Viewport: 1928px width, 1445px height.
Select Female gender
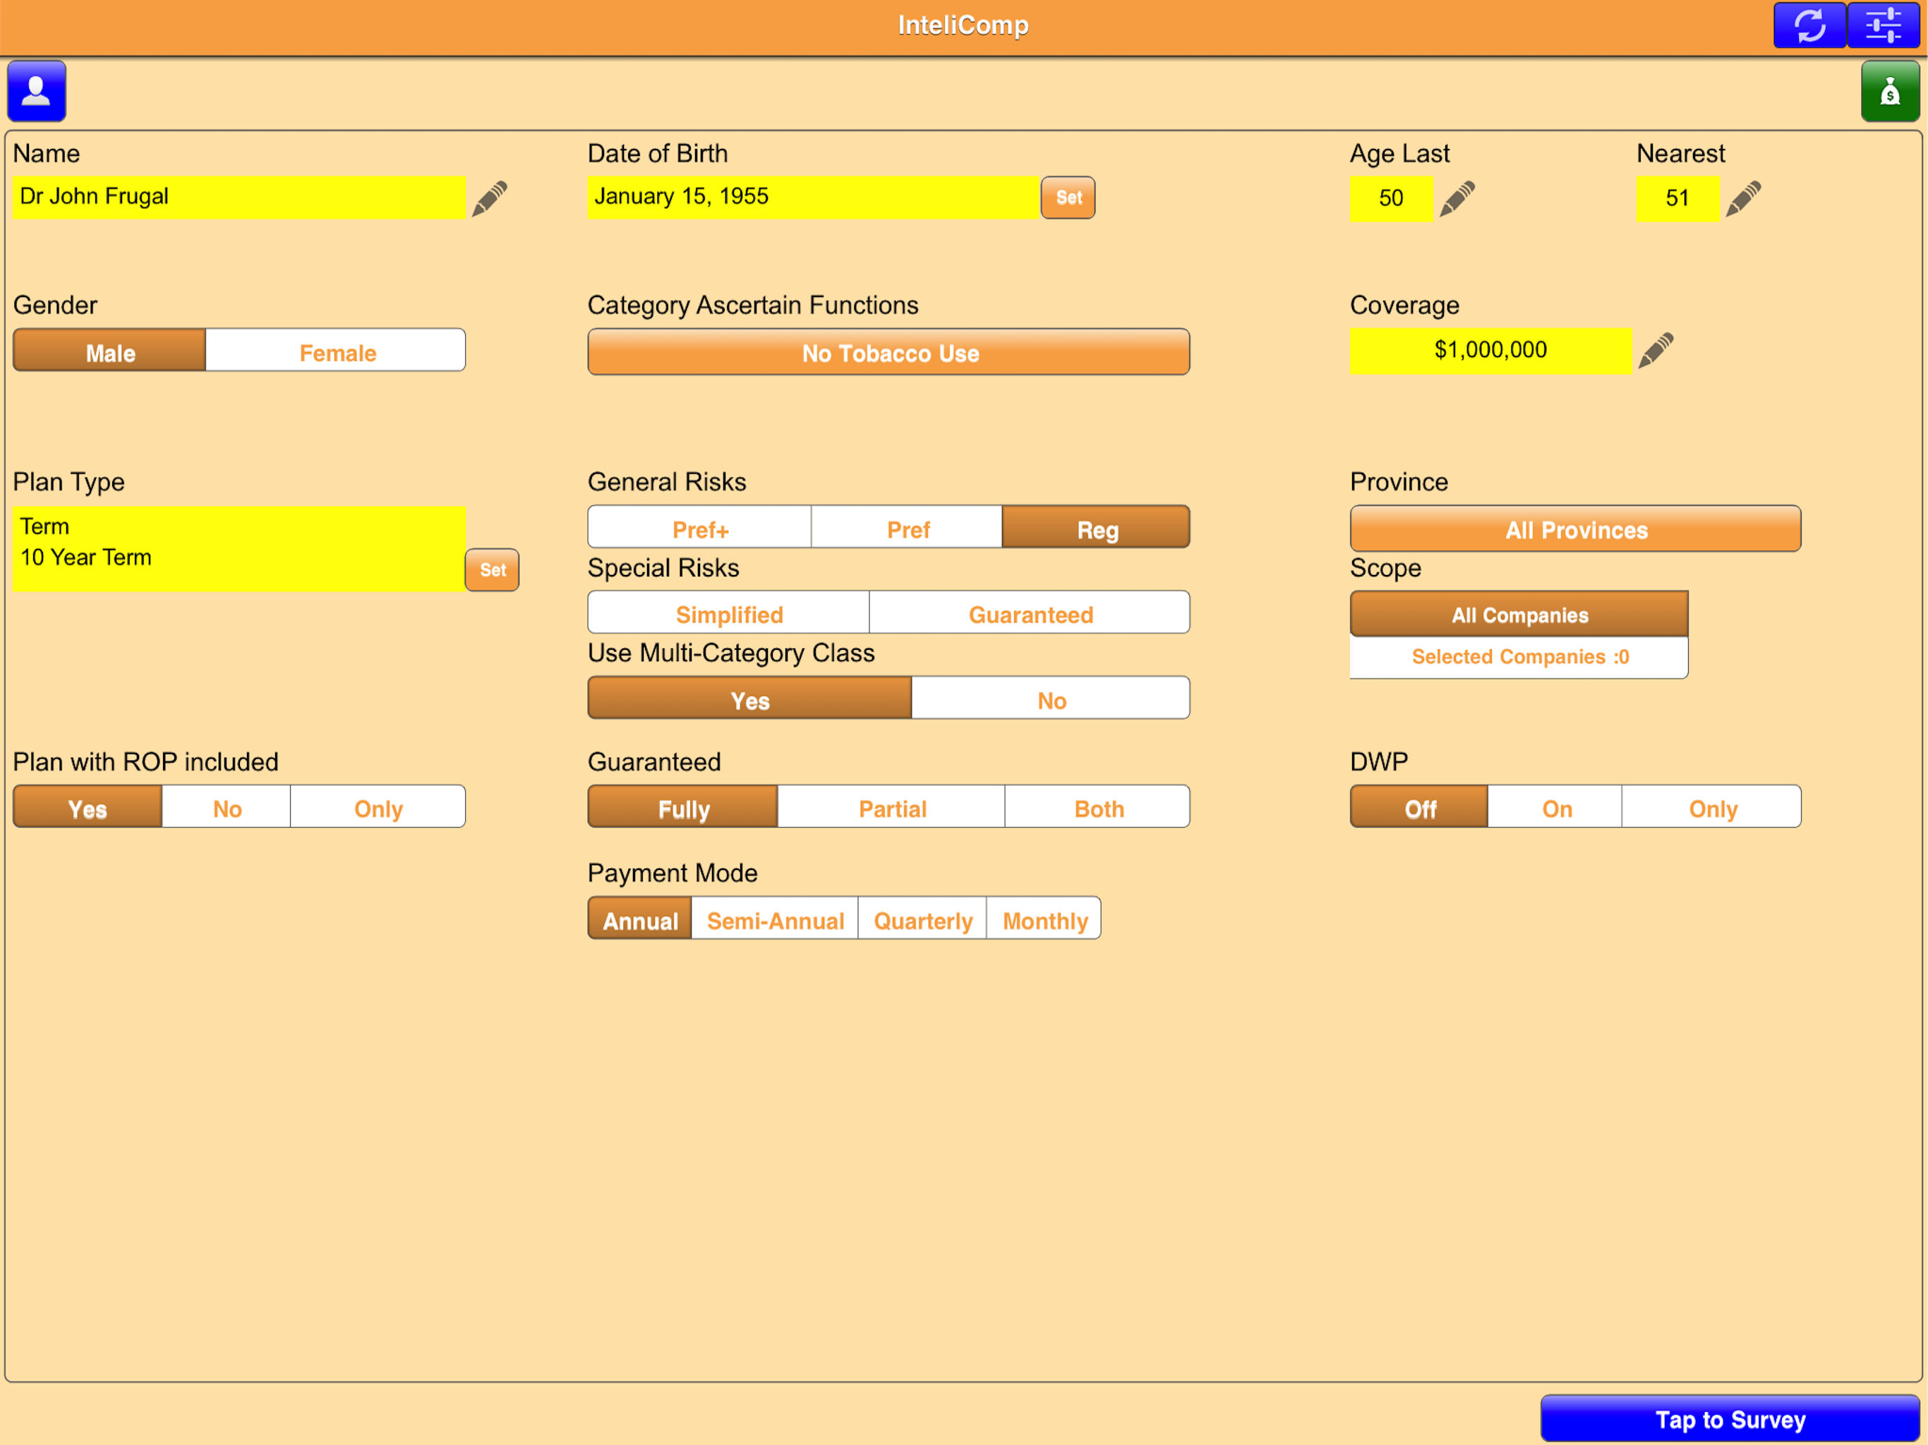337,351
